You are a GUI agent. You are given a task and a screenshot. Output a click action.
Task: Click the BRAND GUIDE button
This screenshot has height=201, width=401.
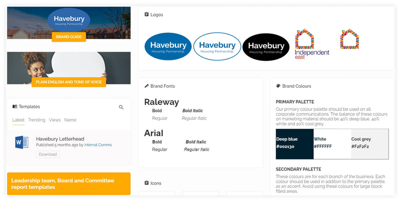69,37
